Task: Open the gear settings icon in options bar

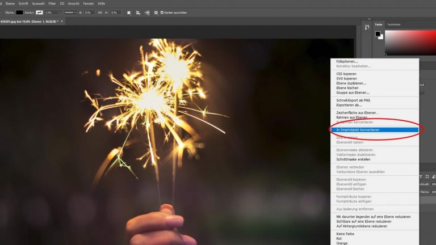Action: point(156,13)
